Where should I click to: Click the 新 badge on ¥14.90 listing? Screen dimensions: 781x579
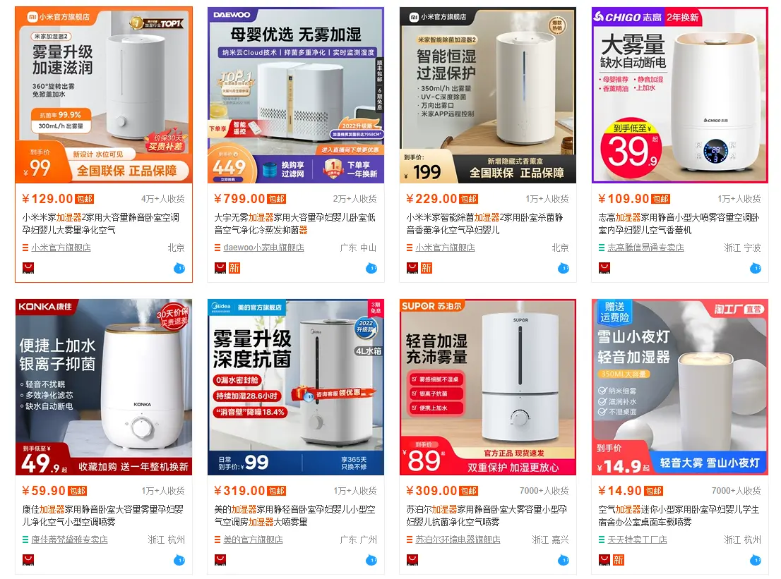click(619, 560)
